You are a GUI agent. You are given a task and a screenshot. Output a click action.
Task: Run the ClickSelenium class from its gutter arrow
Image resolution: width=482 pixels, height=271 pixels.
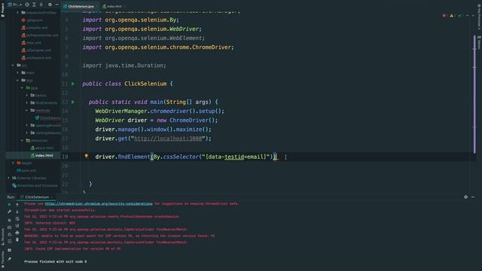tap(73, 84)
